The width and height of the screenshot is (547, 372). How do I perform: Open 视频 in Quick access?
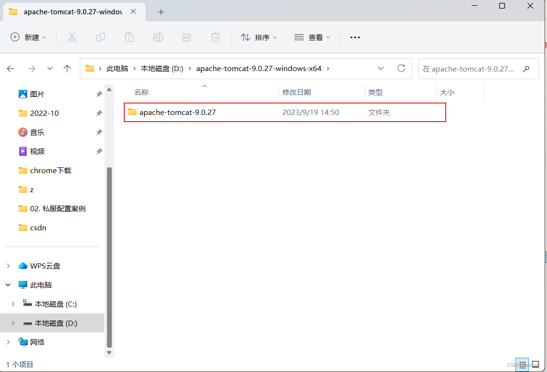(37, 151)
